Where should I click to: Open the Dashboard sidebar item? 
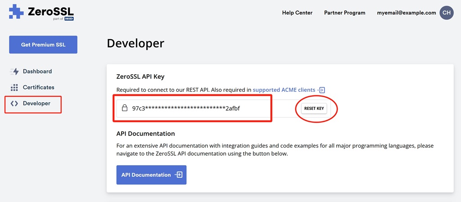37,72
